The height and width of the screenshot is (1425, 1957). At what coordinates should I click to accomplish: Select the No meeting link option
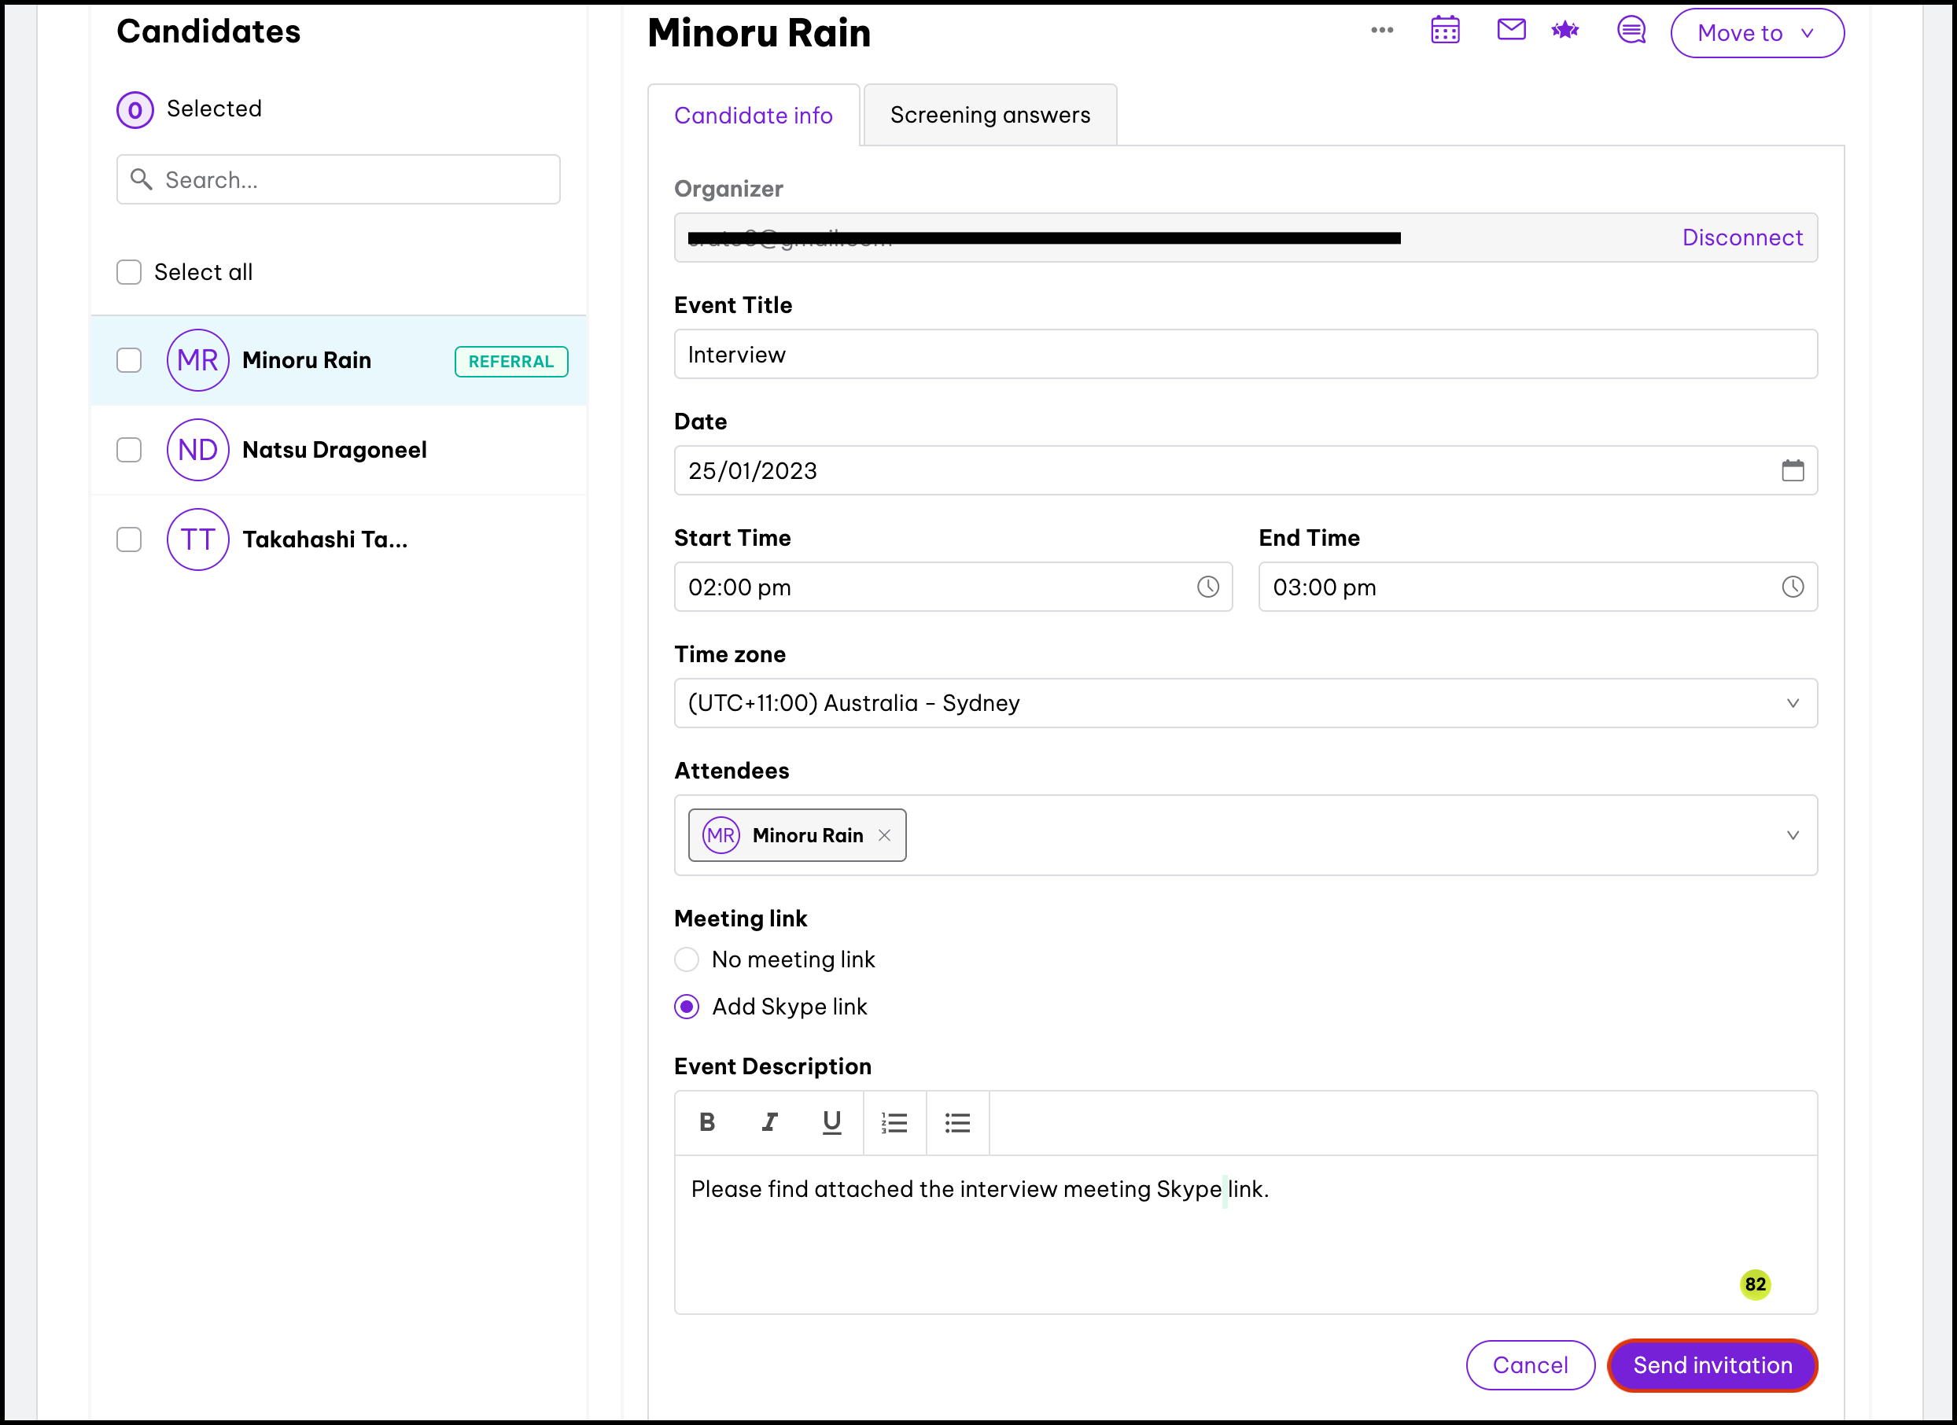[687, 959]
